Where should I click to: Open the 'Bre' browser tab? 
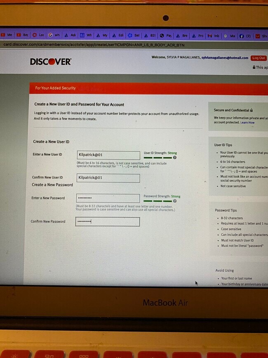pos(182,36)
